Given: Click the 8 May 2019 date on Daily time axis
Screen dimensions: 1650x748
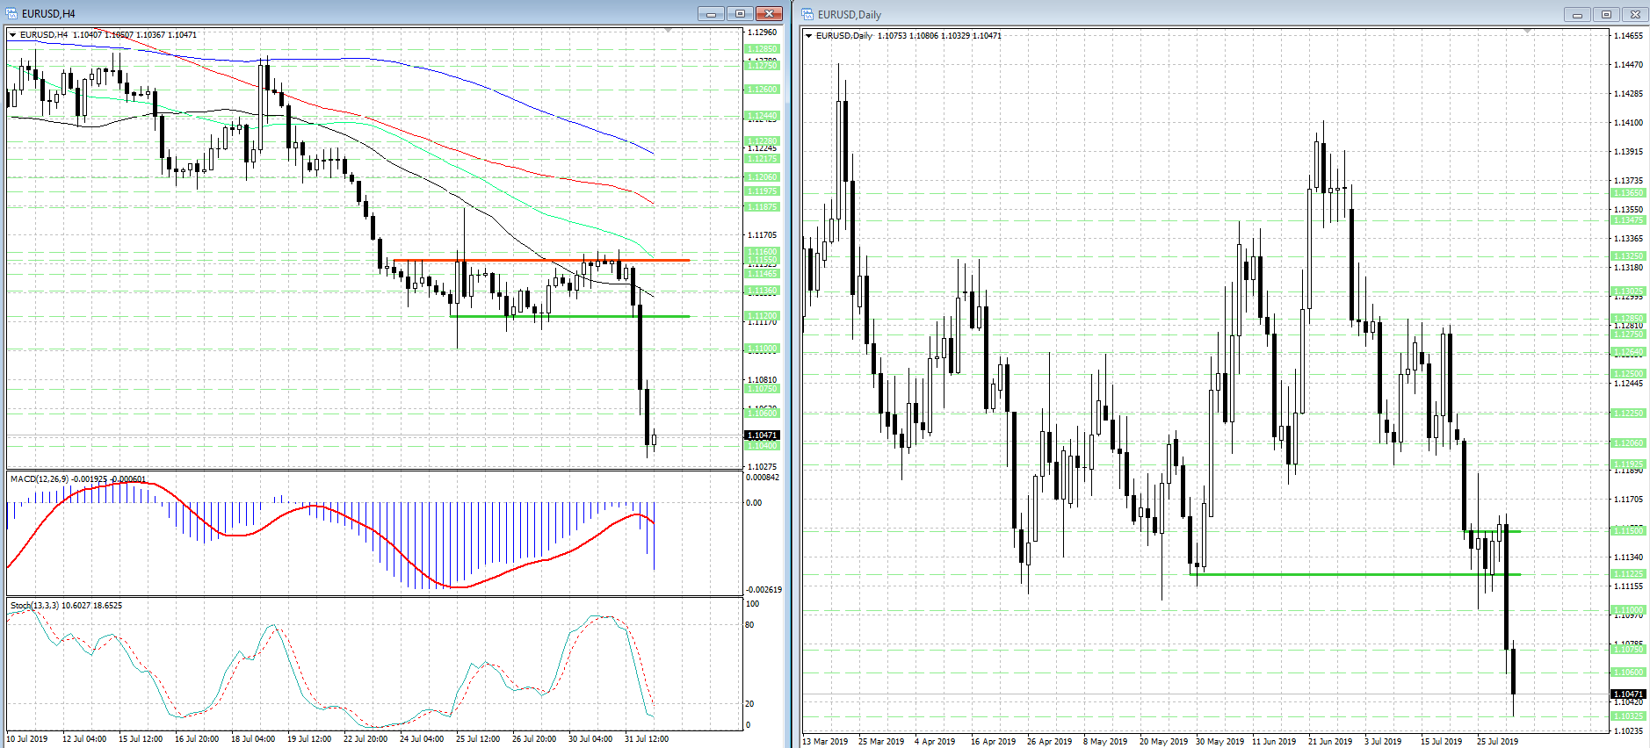Looking at the screenshot, I should [x=1105, y=742].
